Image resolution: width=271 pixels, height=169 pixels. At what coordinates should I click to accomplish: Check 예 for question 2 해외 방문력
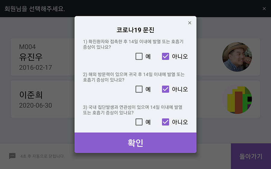coord(139,89)
